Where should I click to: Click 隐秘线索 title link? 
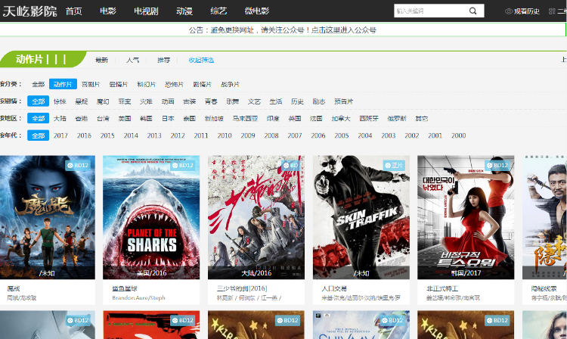click(x=544, y=288)
